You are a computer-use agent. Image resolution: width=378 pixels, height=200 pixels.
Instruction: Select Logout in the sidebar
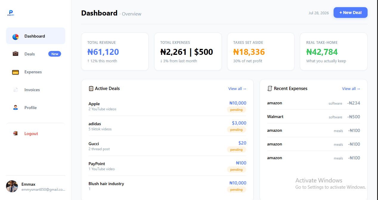coord(35,134)
